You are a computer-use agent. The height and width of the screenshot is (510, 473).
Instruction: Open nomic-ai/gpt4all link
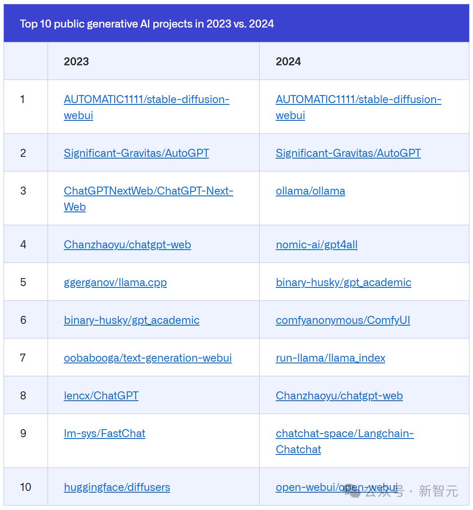[x=317, y=245]
